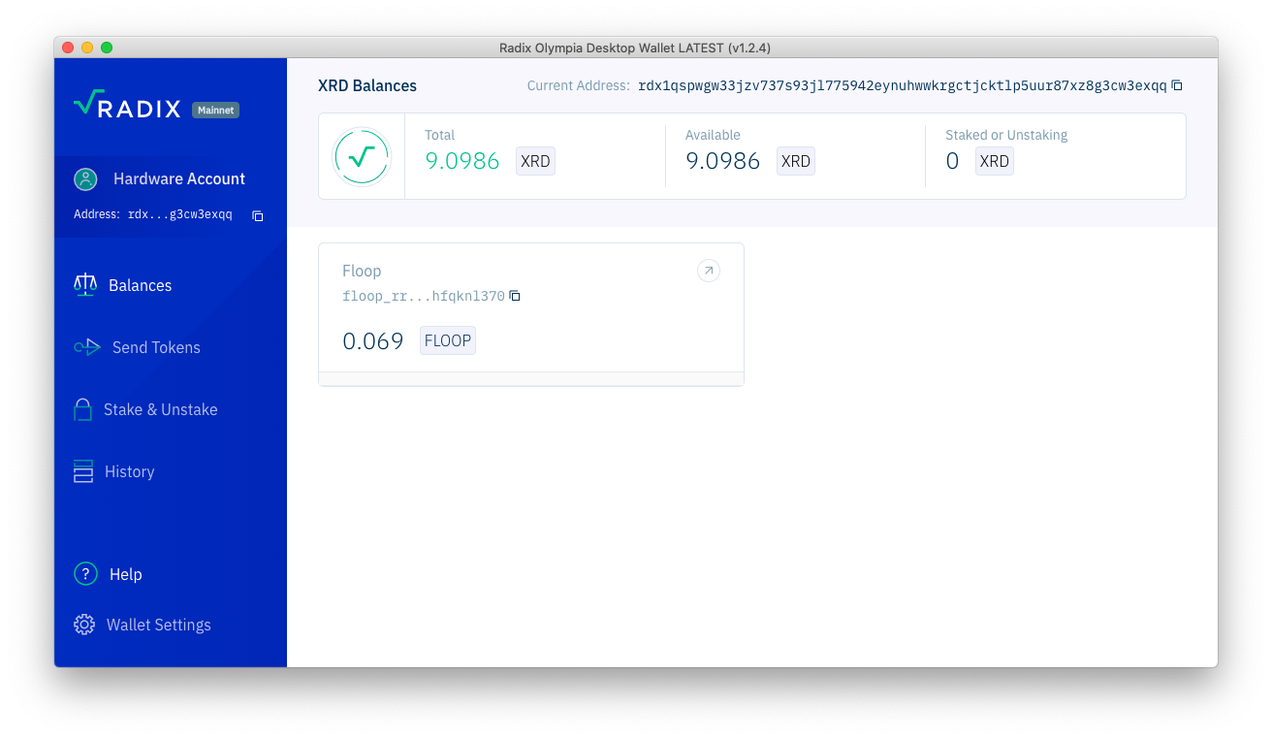Viewport: 1272px width, 739px height.
Task: Click the Stake & Unstake lock icon
Action: (x=83, y=409)
